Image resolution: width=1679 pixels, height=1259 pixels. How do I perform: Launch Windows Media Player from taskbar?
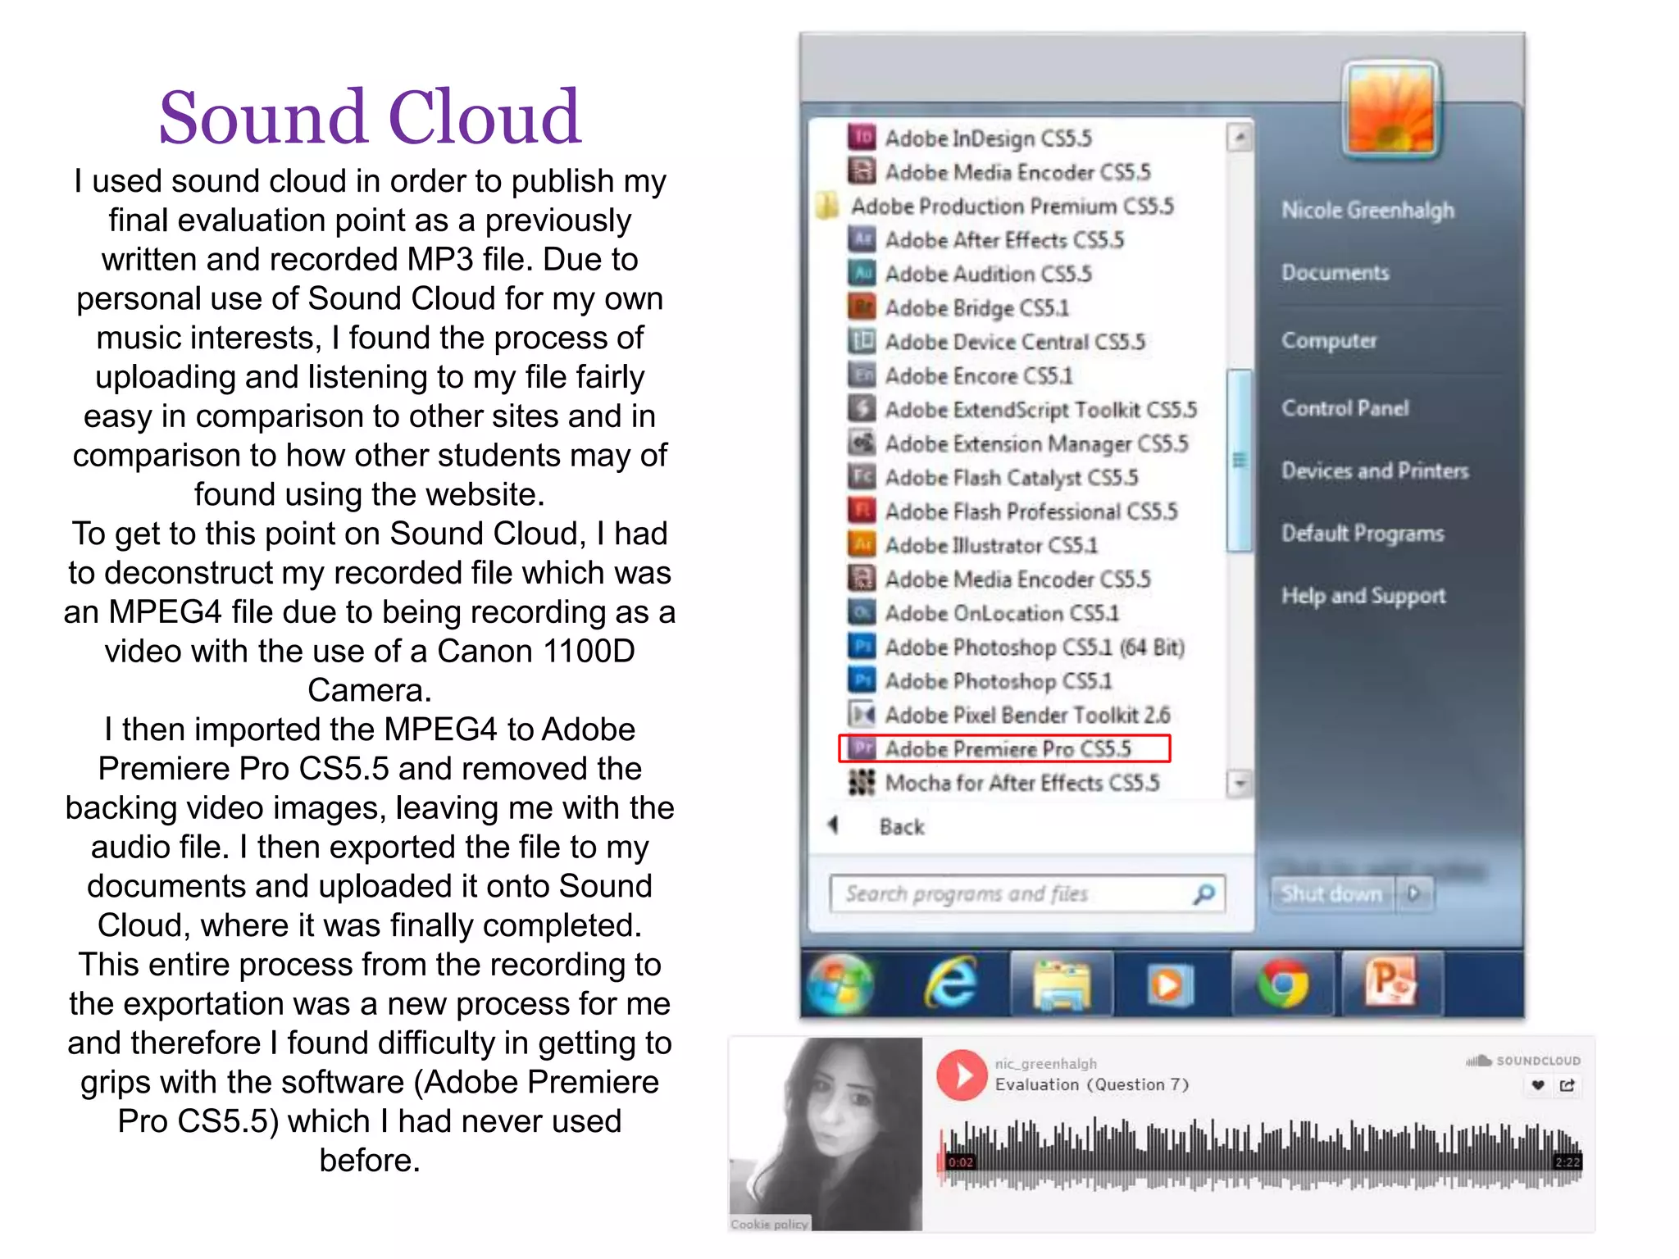(1168, 984)
